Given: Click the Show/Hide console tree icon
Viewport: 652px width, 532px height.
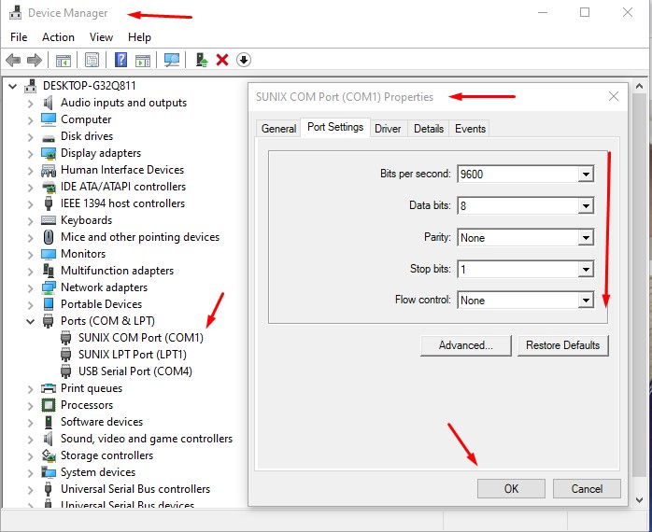Looking at the screenshot, I should pos(64,61).
